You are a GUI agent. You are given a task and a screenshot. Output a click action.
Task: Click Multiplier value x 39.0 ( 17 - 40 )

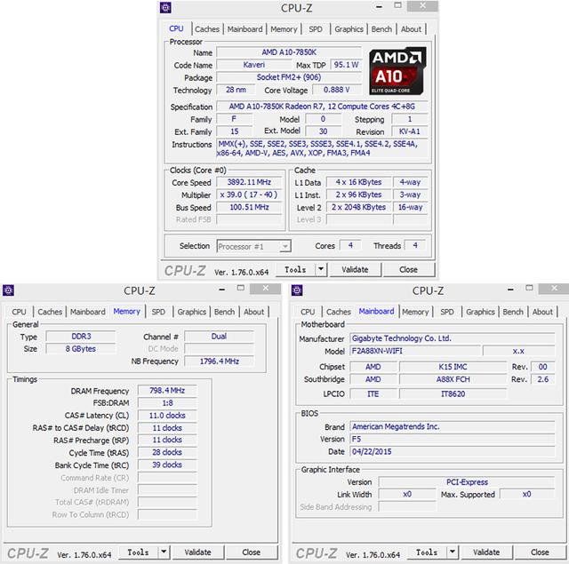click(x=249, y=195)
